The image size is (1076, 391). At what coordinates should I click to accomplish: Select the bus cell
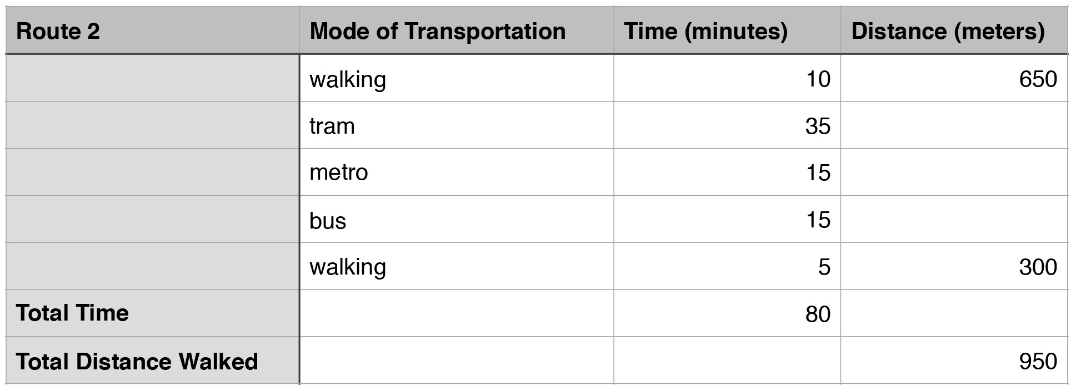(457, 219)
